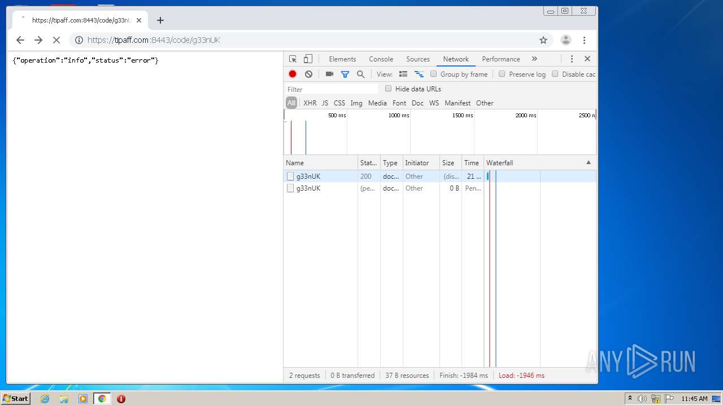The image size is (723, 406).
Task: Open the volume control in system tray
Action: pos(642,399)
